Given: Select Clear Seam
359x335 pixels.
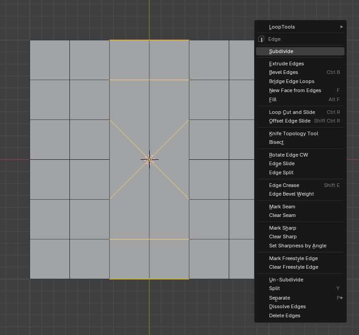Looking at the screenshot, I should pos(300,216).
